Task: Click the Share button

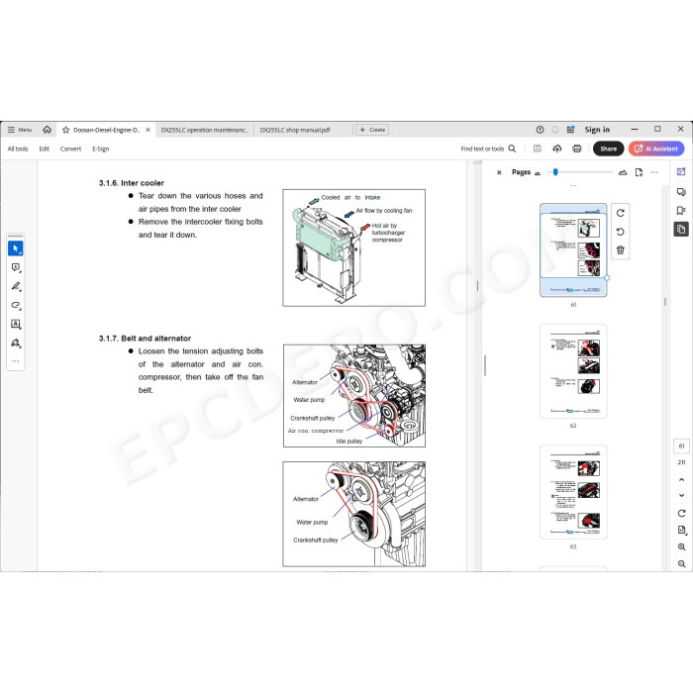Action: [608, 148]
